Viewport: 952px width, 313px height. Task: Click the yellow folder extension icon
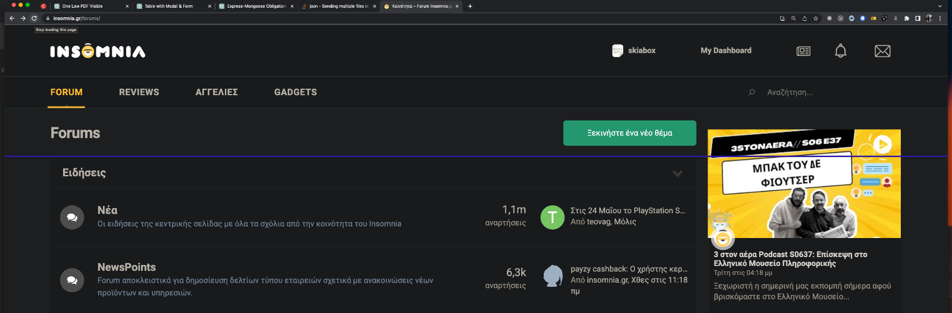pos(873,18)
